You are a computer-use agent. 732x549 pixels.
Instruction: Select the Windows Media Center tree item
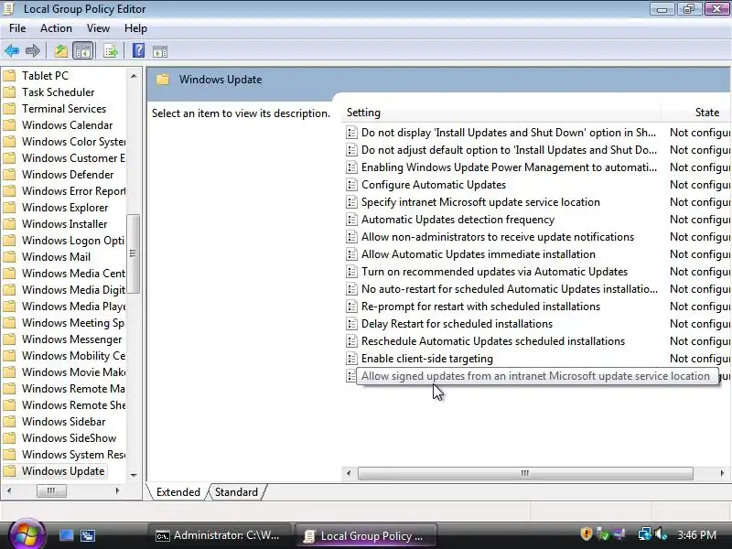point(73,274)
